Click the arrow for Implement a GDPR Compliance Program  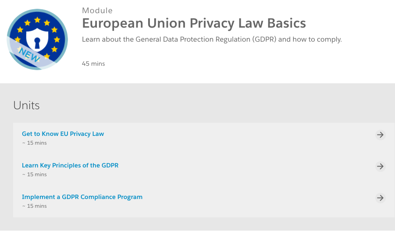[381, 198]
